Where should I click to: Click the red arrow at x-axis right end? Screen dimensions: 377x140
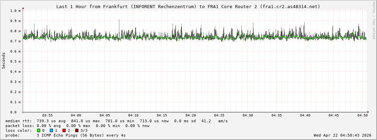coord(368,112)
